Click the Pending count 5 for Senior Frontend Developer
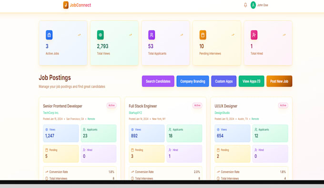324x188 pixels. [46, 156]
